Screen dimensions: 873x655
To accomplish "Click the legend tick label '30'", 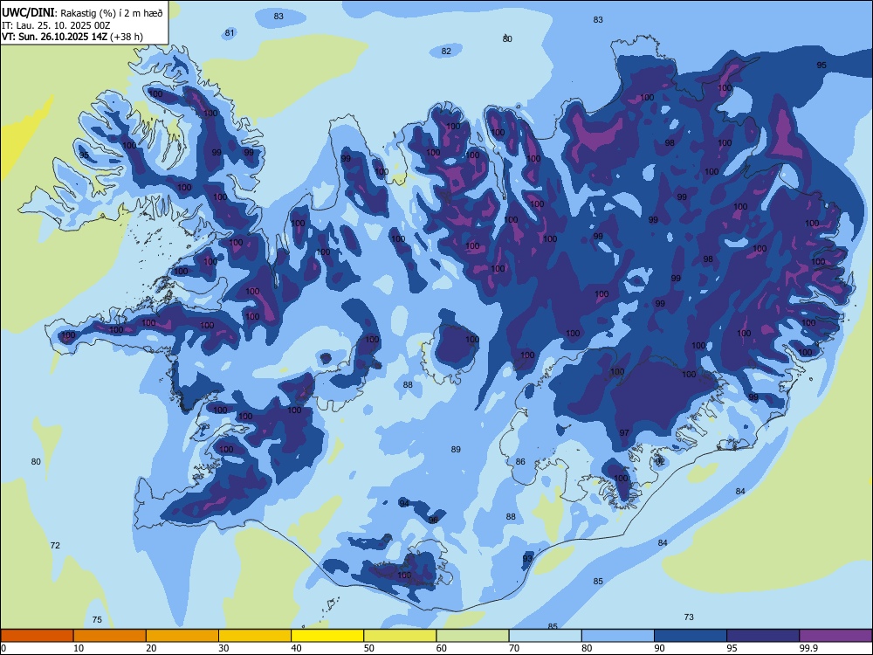I will tap(223, 648).
